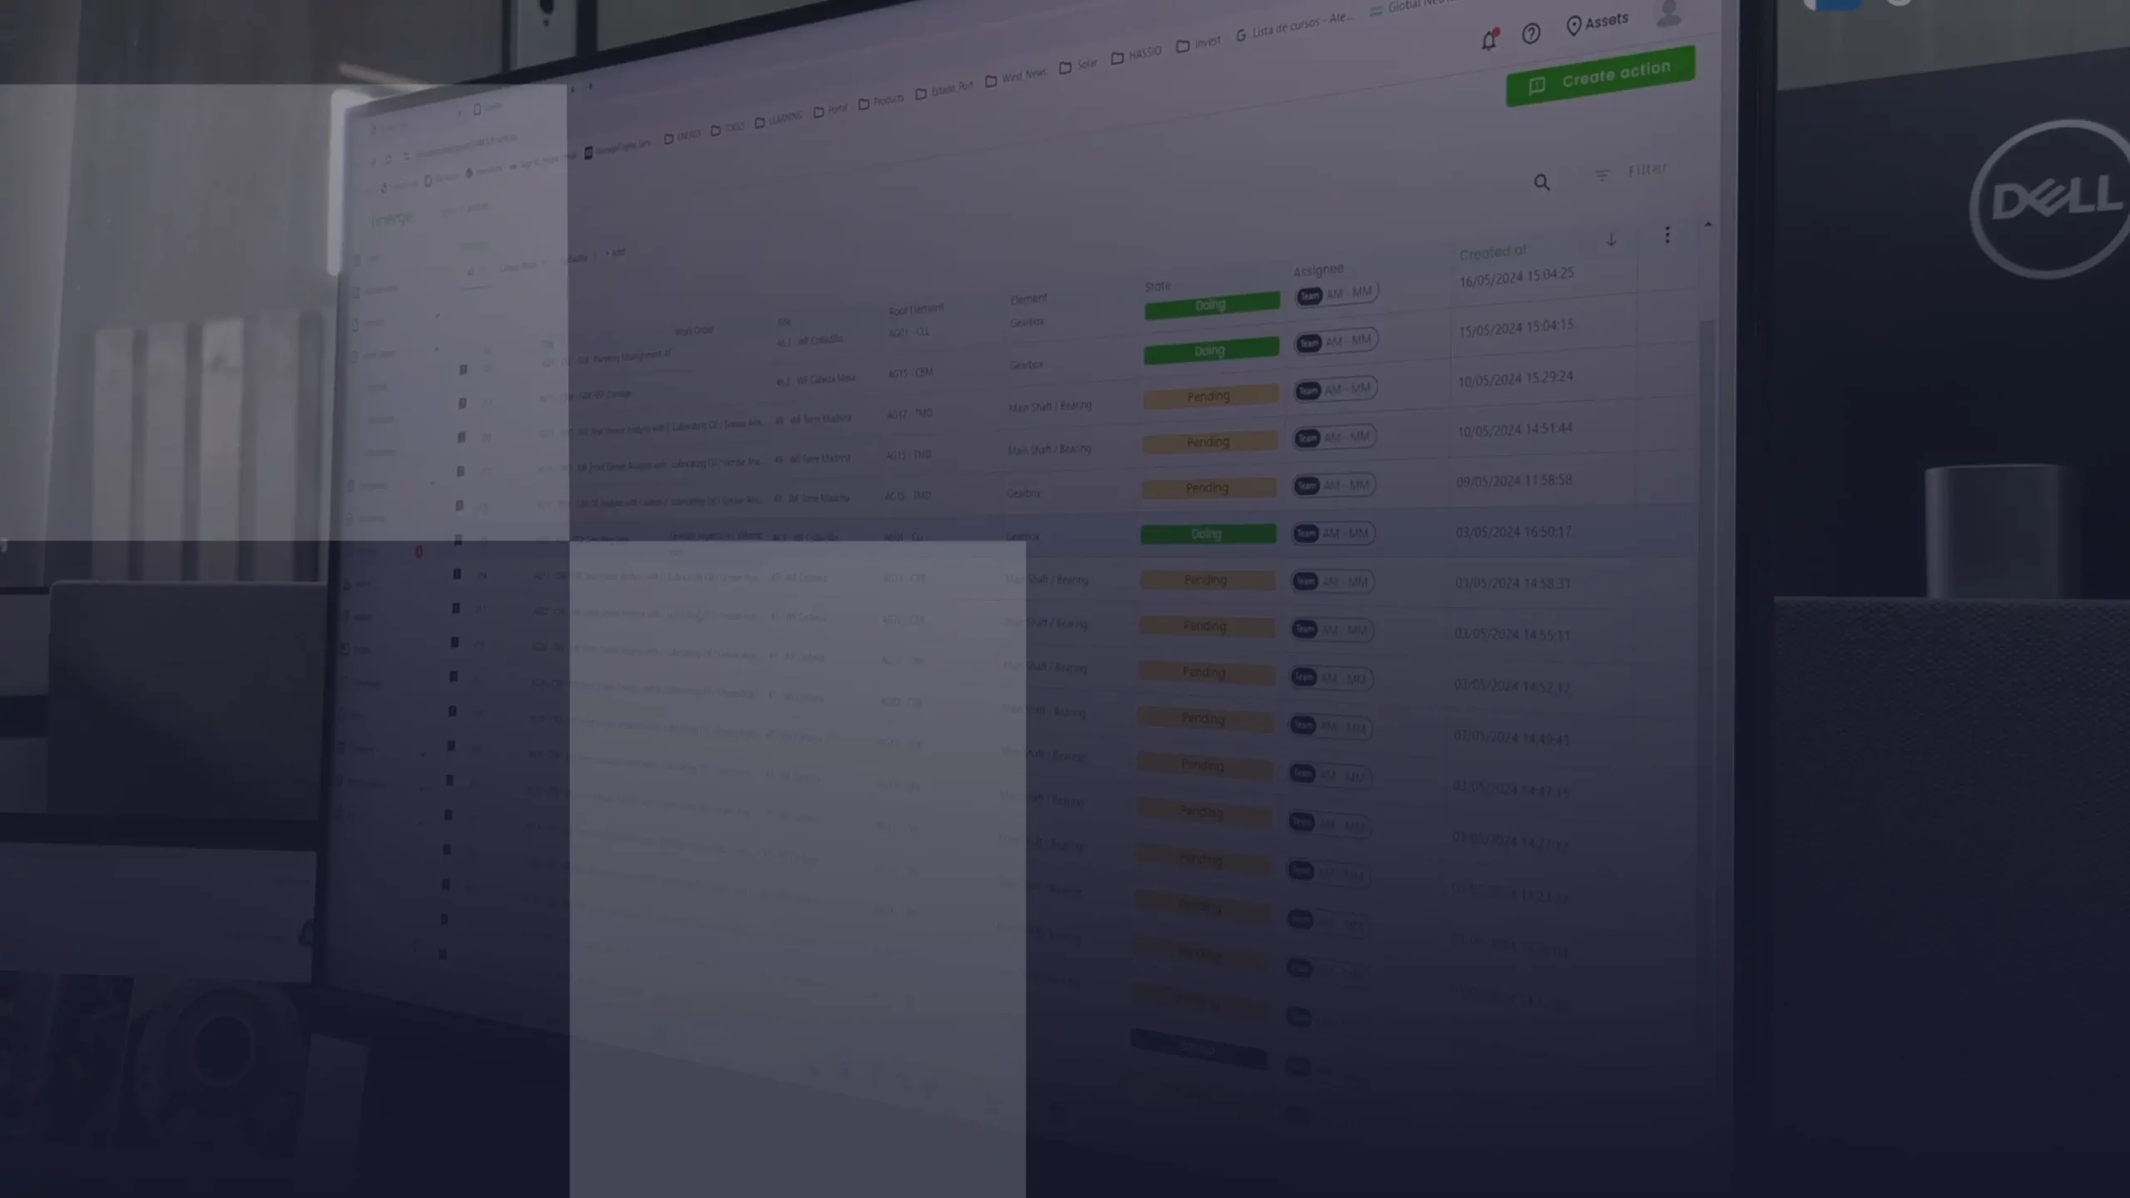Select the 03/05/2024 16:50:17 date cell
Screen dimensions: 2130x1198
[x=1513, y=532]
